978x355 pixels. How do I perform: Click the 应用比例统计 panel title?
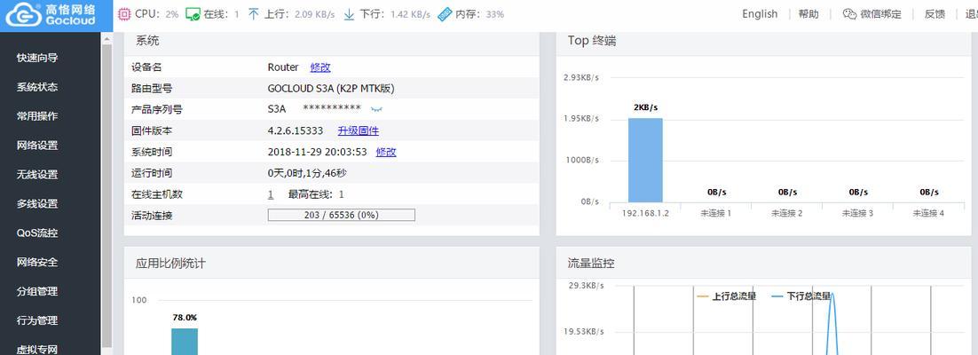[170, 264]
